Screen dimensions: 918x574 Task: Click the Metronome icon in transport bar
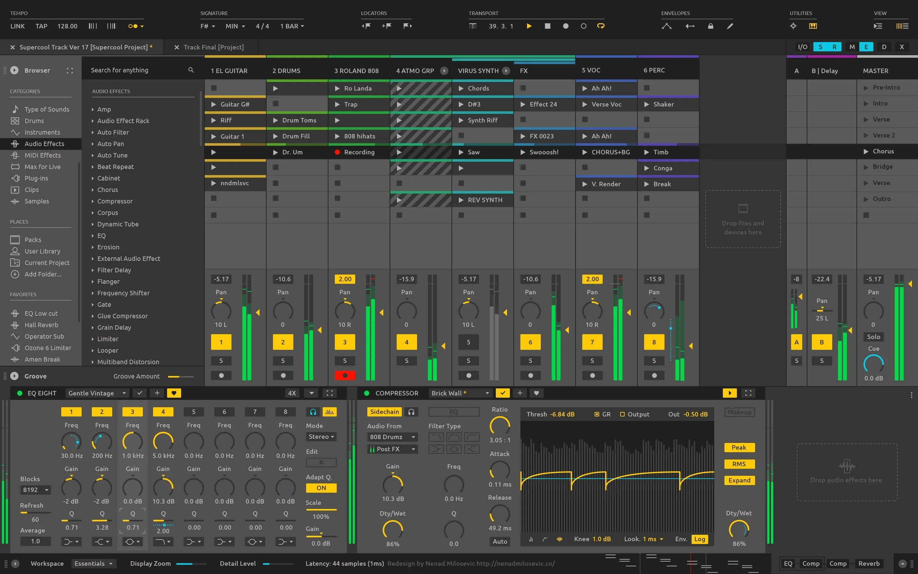click(473, 26)
